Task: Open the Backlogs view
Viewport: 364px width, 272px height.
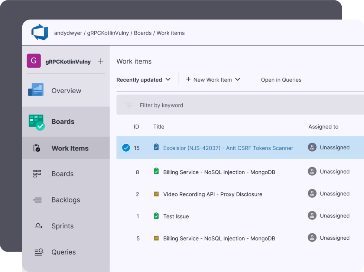Action: coord(66,200)
